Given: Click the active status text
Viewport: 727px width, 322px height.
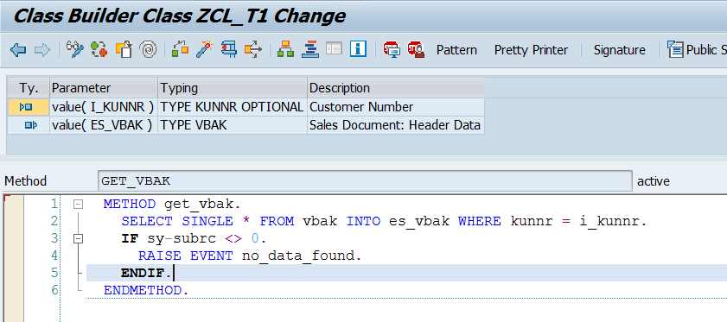Looking at the screenshot, I should [x=654, y=181].
